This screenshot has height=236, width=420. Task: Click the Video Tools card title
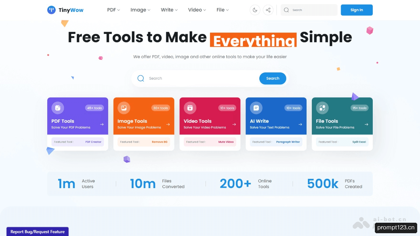pos(198,121)
